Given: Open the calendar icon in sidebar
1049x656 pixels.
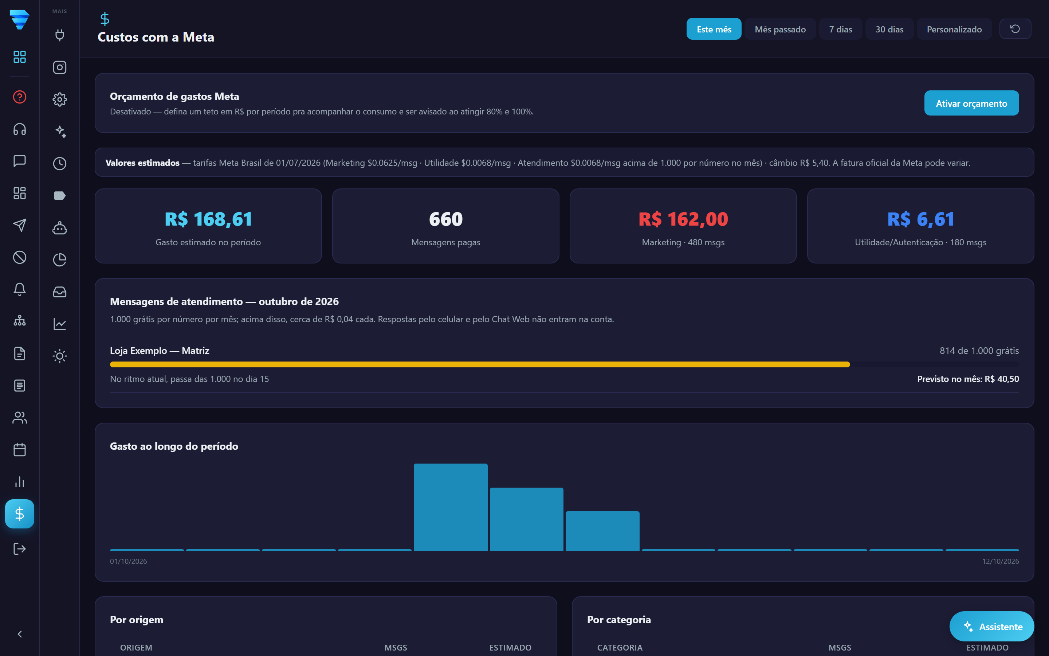Looking at the screenshot, I should pos(20,450).
